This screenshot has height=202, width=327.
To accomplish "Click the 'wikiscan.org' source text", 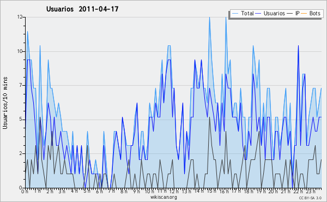I will click(x=163, y=197).
